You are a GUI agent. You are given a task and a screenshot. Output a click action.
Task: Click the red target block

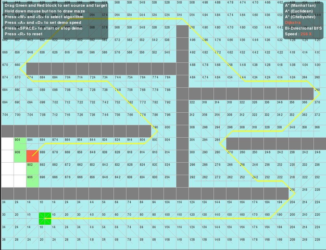click(x=32, y=156)
